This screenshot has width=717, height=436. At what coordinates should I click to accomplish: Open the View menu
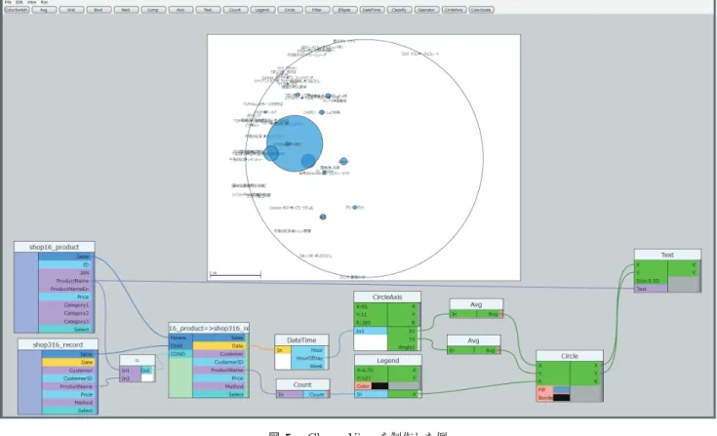click(x=31, y=2)
